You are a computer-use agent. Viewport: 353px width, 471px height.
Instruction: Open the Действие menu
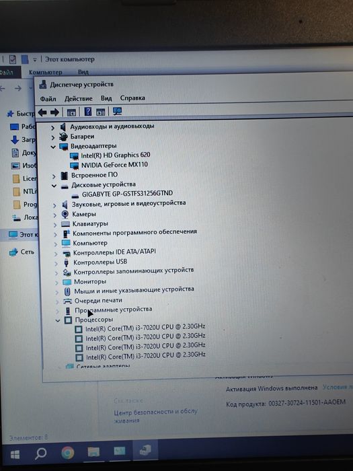79,98
